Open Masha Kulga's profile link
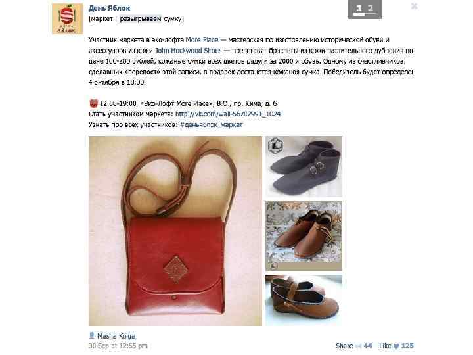Screen dimensions: 473x355 tap(116, 336)
